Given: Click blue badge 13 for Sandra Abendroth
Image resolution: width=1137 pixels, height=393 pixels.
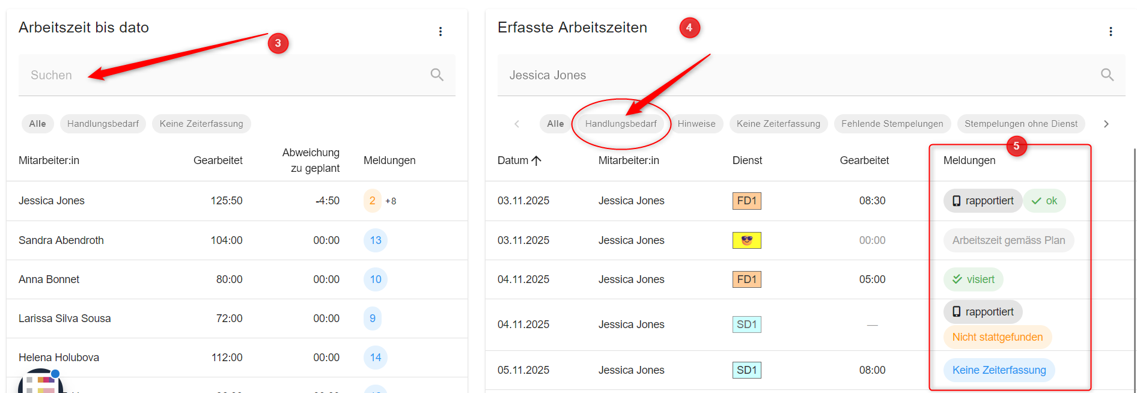Looking at the screenshot, I should pos(376,240).
